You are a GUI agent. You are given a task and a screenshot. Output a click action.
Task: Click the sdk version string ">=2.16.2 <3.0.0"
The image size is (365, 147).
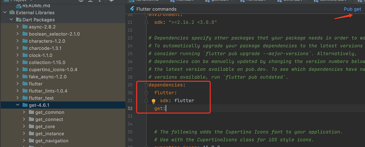[193, 22]
